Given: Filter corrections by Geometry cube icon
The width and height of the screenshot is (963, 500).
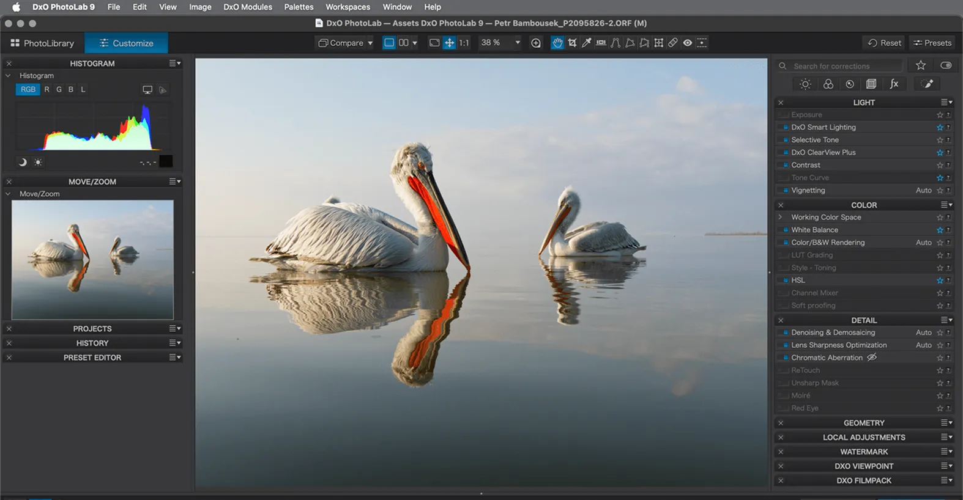Looking at the screenshot, I should click(x=872, y=84).
